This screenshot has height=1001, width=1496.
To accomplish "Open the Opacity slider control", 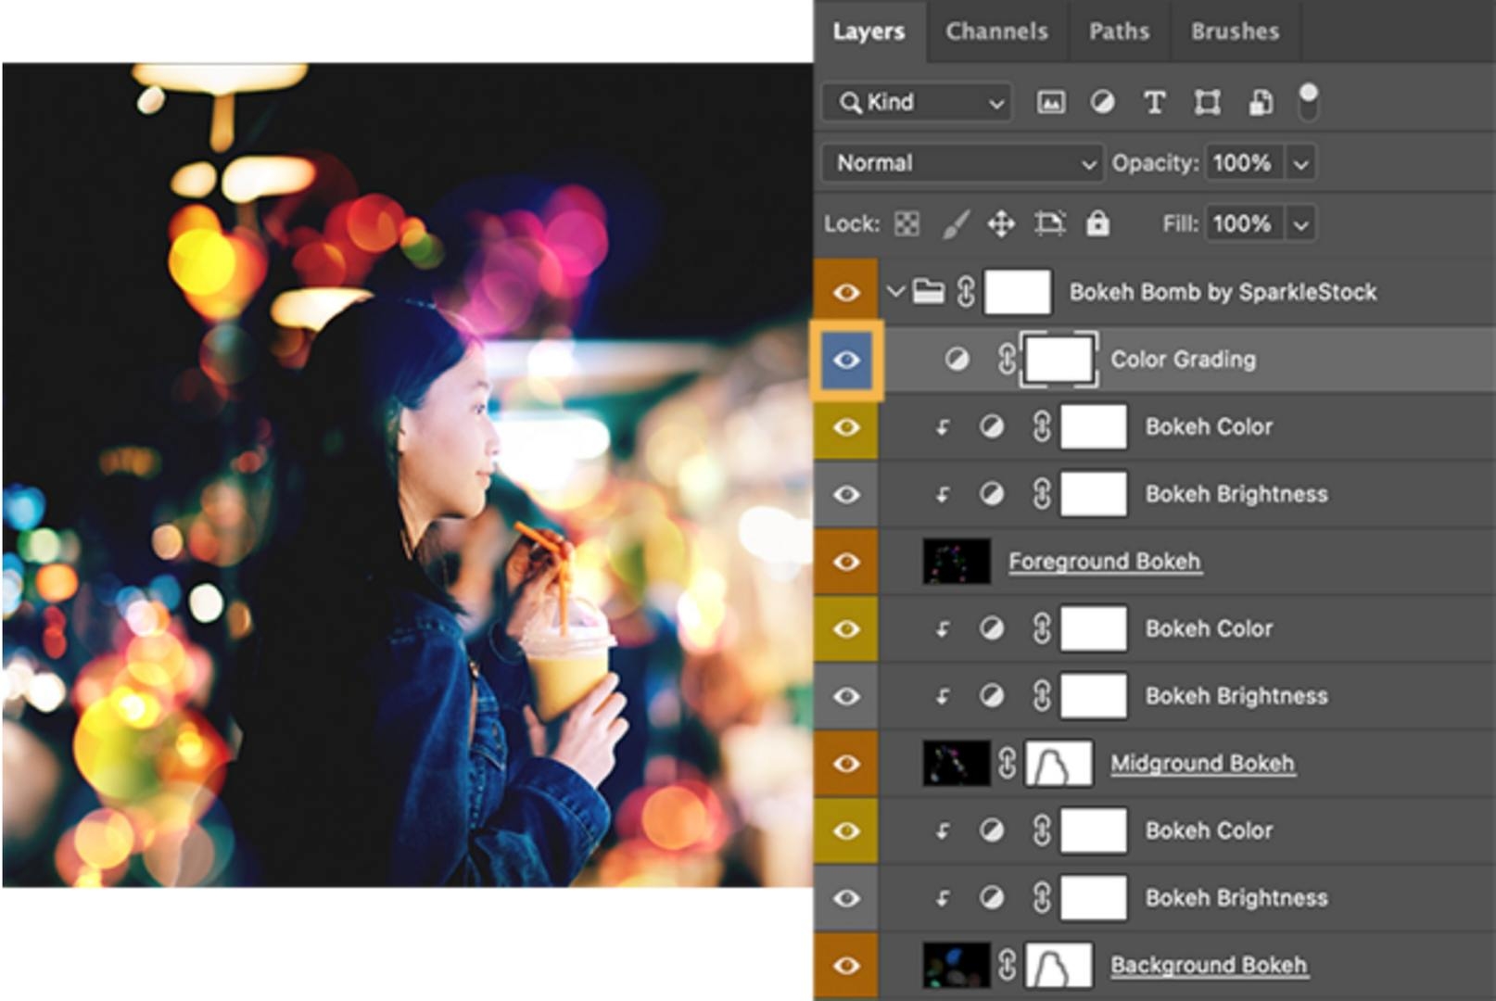I will point(1301,163).
